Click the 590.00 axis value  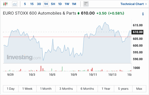pos(138,59)
